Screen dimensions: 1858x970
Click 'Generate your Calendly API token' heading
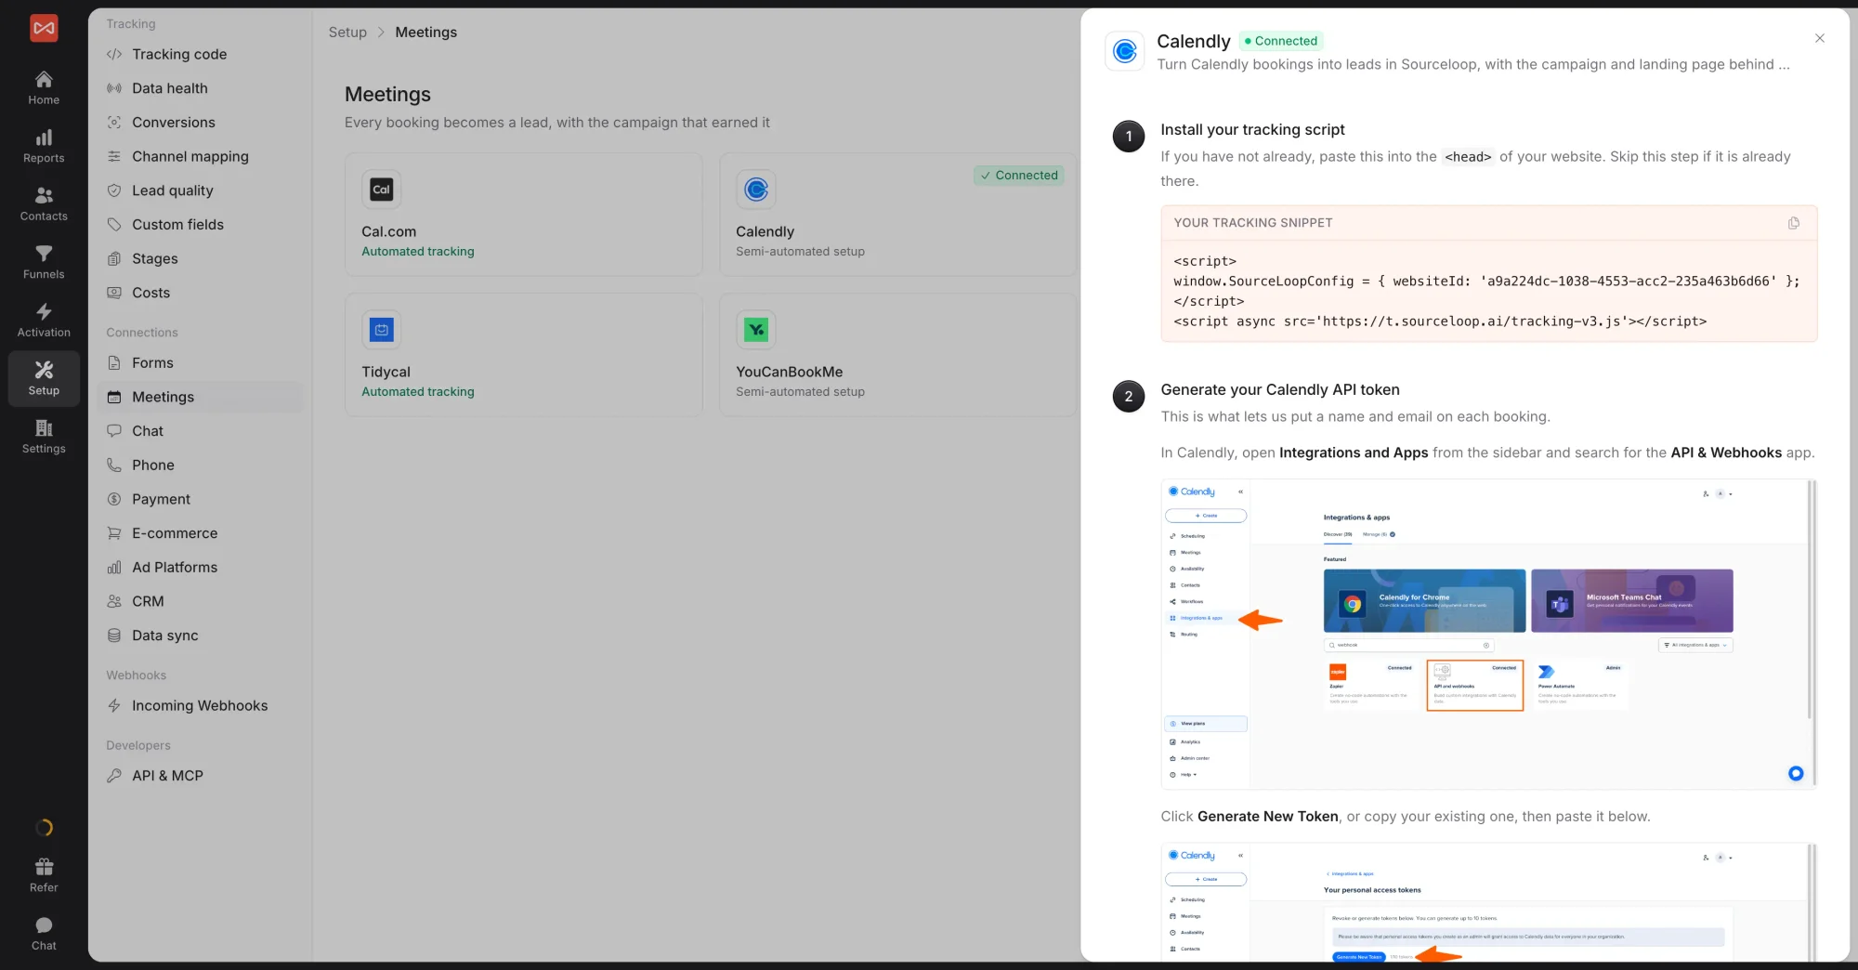[1280, 390]
